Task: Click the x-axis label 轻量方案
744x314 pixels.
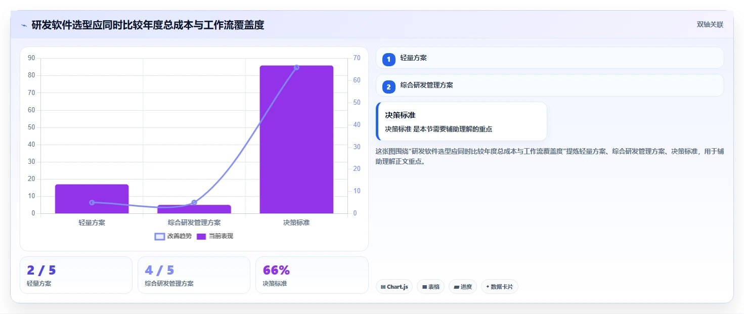Action: pos(92,222)
